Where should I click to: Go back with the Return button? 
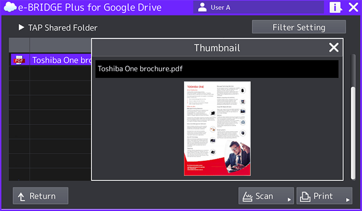click(41, 196)
